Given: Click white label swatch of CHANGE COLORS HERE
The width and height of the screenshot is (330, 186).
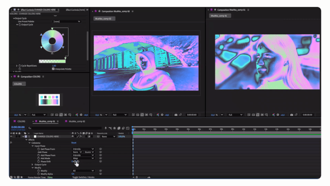Looking at the screenshot, I should point(35,136).
